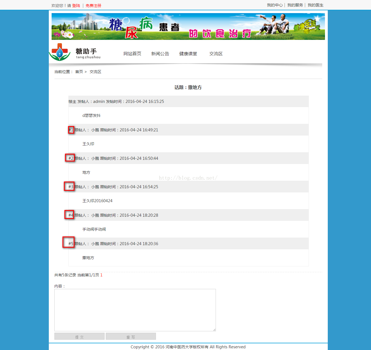Select the 交流区 menu item
This screenshot has width=371, height=350.
point(216,54)
